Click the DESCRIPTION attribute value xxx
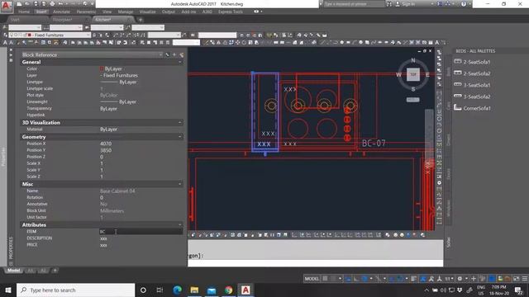This screenshot has height=297, width=529. (103, 238)
